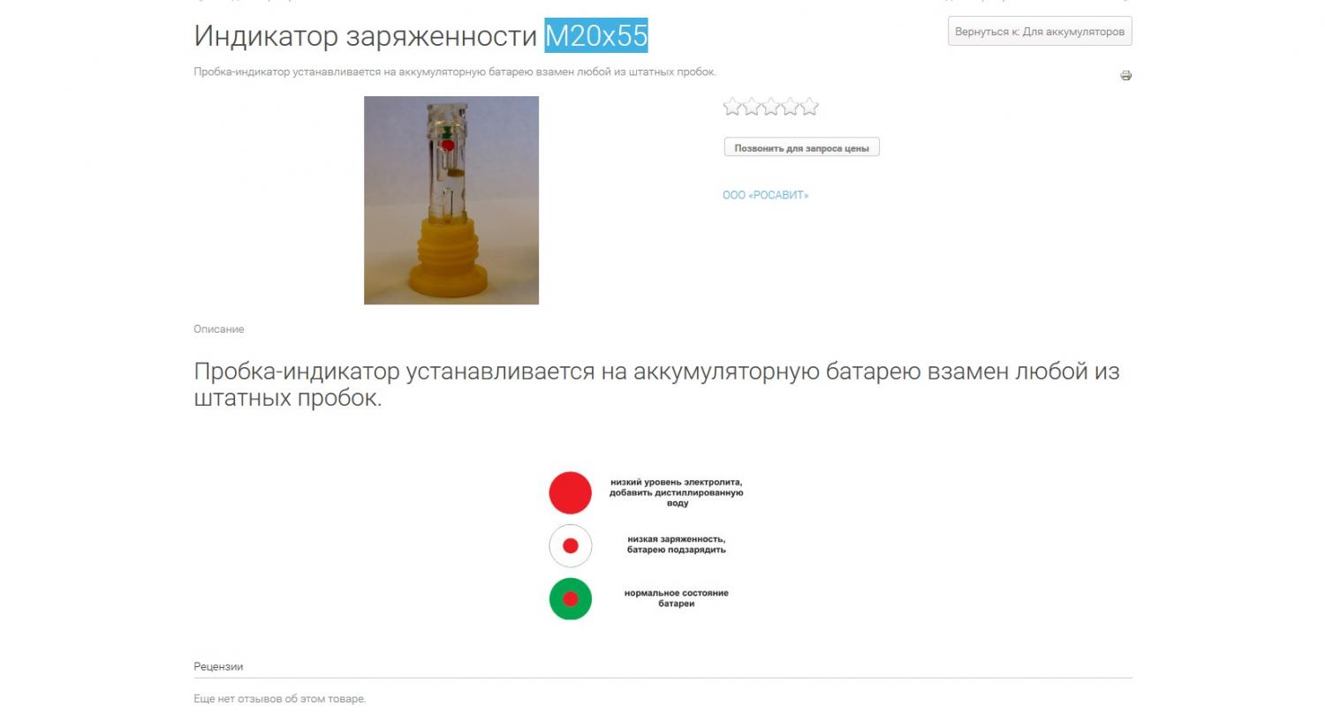Open the product photo of the indicator plug
Image resolution: width=1325 pixels, height=728 pixels.
451,200
